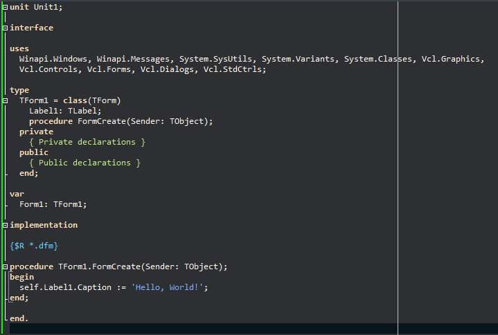Place cursor on the final end. line
The image size is (498, 335).
[19, 318]
